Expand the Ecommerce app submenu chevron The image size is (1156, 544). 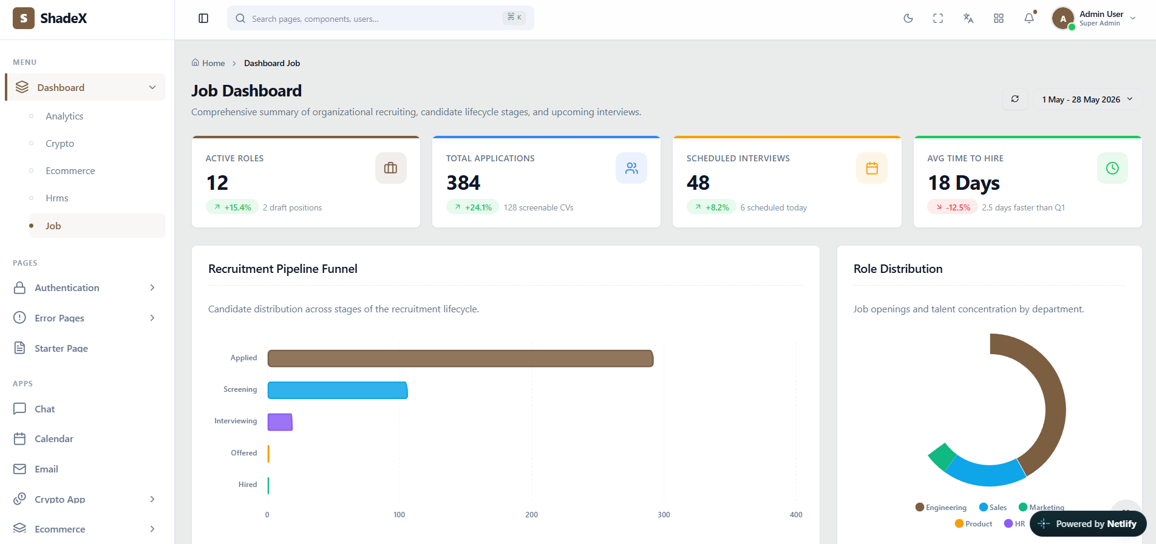152,529
